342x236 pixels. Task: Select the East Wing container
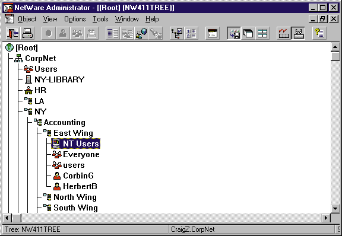pos(68,133)
